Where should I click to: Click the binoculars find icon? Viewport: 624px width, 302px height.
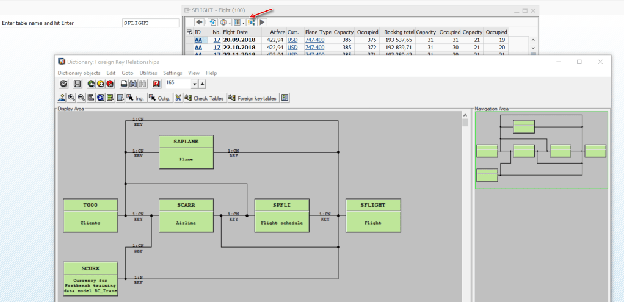click(133, 84)
